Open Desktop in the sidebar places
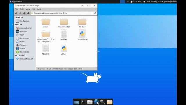Screen dimensions: 186x105 click(x=21, y=32)
